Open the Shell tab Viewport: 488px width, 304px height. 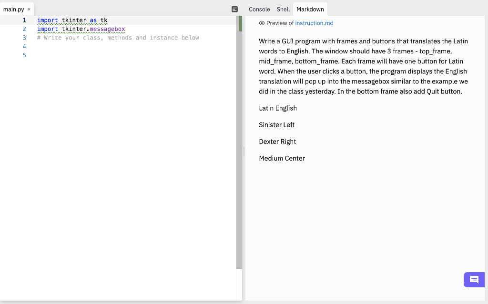[x=283, y=9]
